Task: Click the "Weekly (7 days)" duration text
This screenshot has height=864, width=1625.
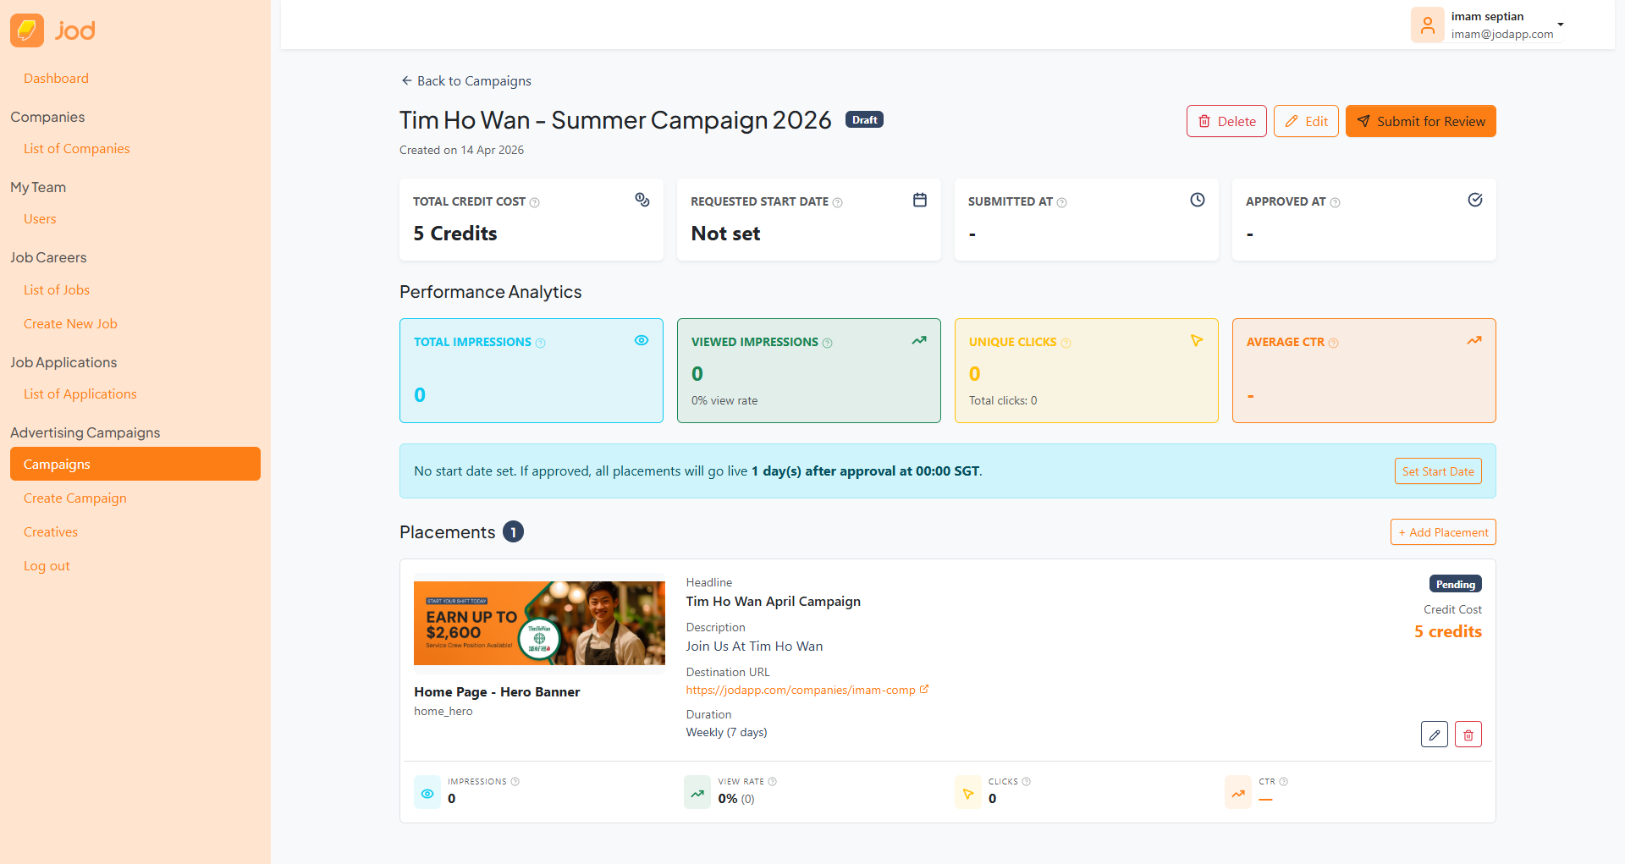Action: pyautogui.click(x=727, y=733)
